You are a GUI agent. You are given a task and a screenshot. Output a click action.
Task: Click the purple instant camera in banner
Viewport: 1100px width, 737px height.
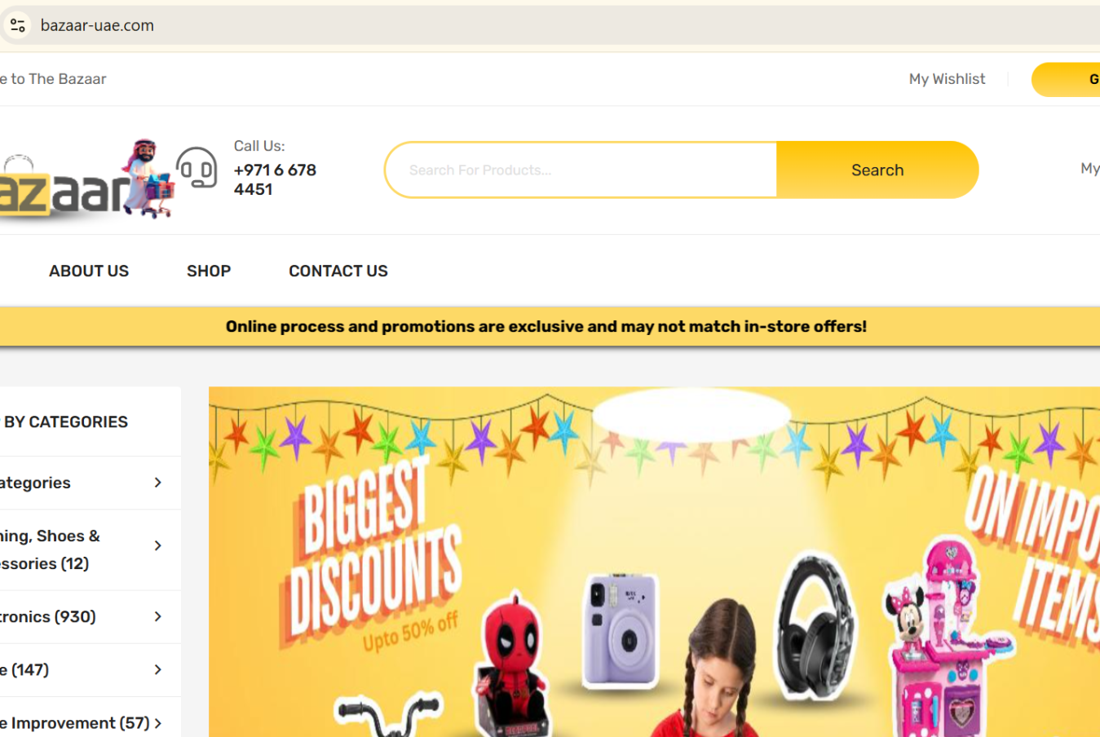(x=620, y=629)
